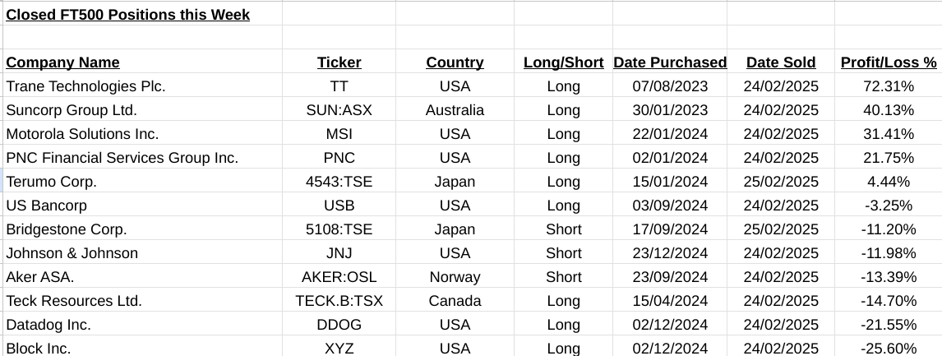Viewport: 942px width, 356px height.
Task: Click the 'Closed FT500 Positions this Week' title cell
Action: coord(127,15)
